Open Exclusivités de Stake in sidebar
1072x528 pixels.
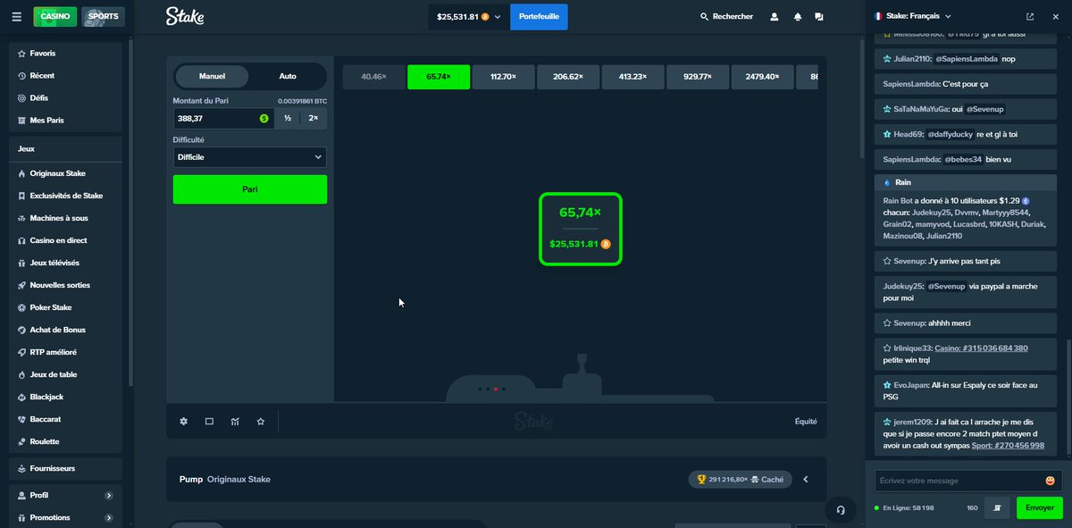pyautogui.click(x=65, y=196)
